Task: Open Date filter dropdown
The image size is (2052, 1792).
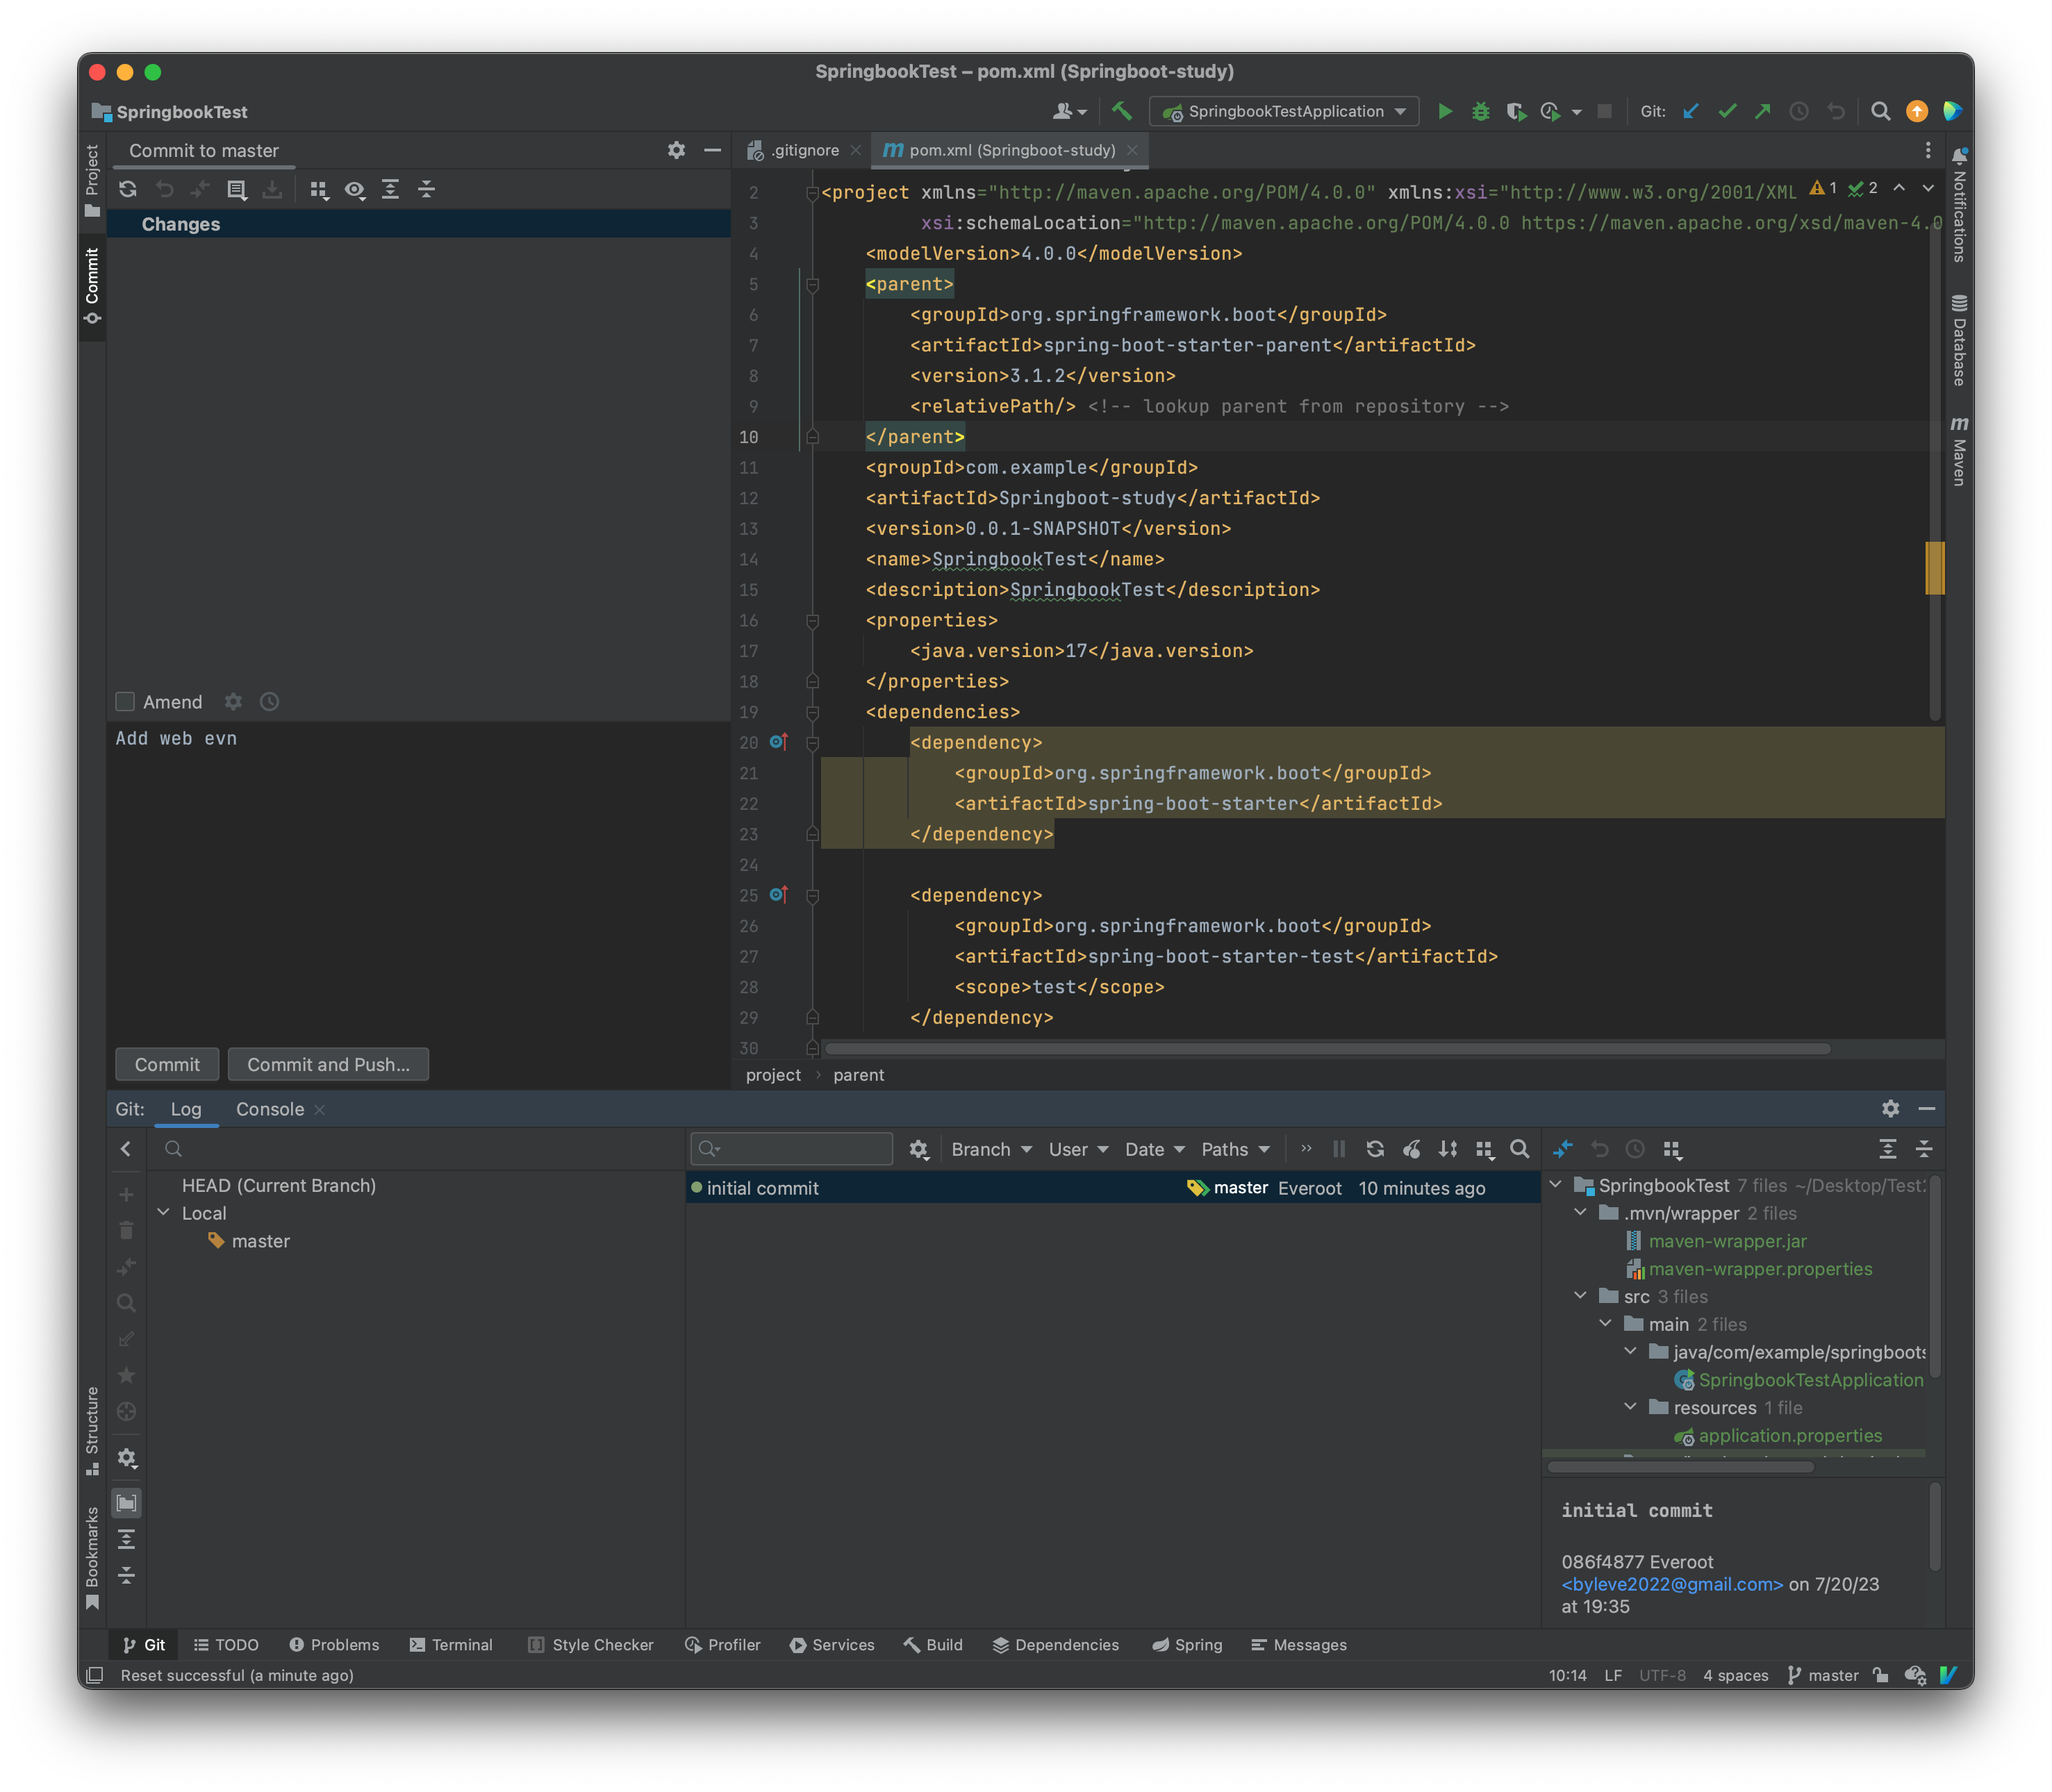Action: point(1154,1149)
